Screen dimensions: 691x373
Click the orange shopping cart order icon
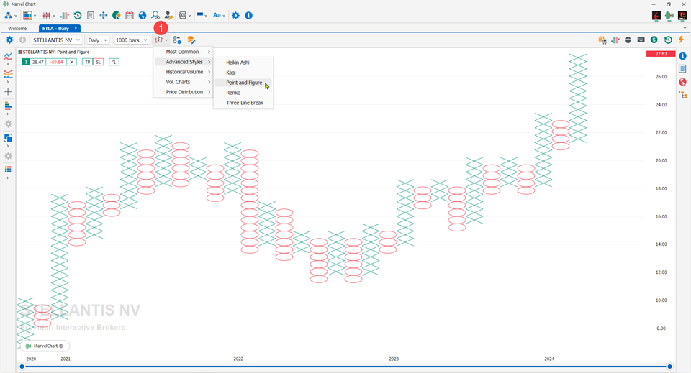coord(602,40)
